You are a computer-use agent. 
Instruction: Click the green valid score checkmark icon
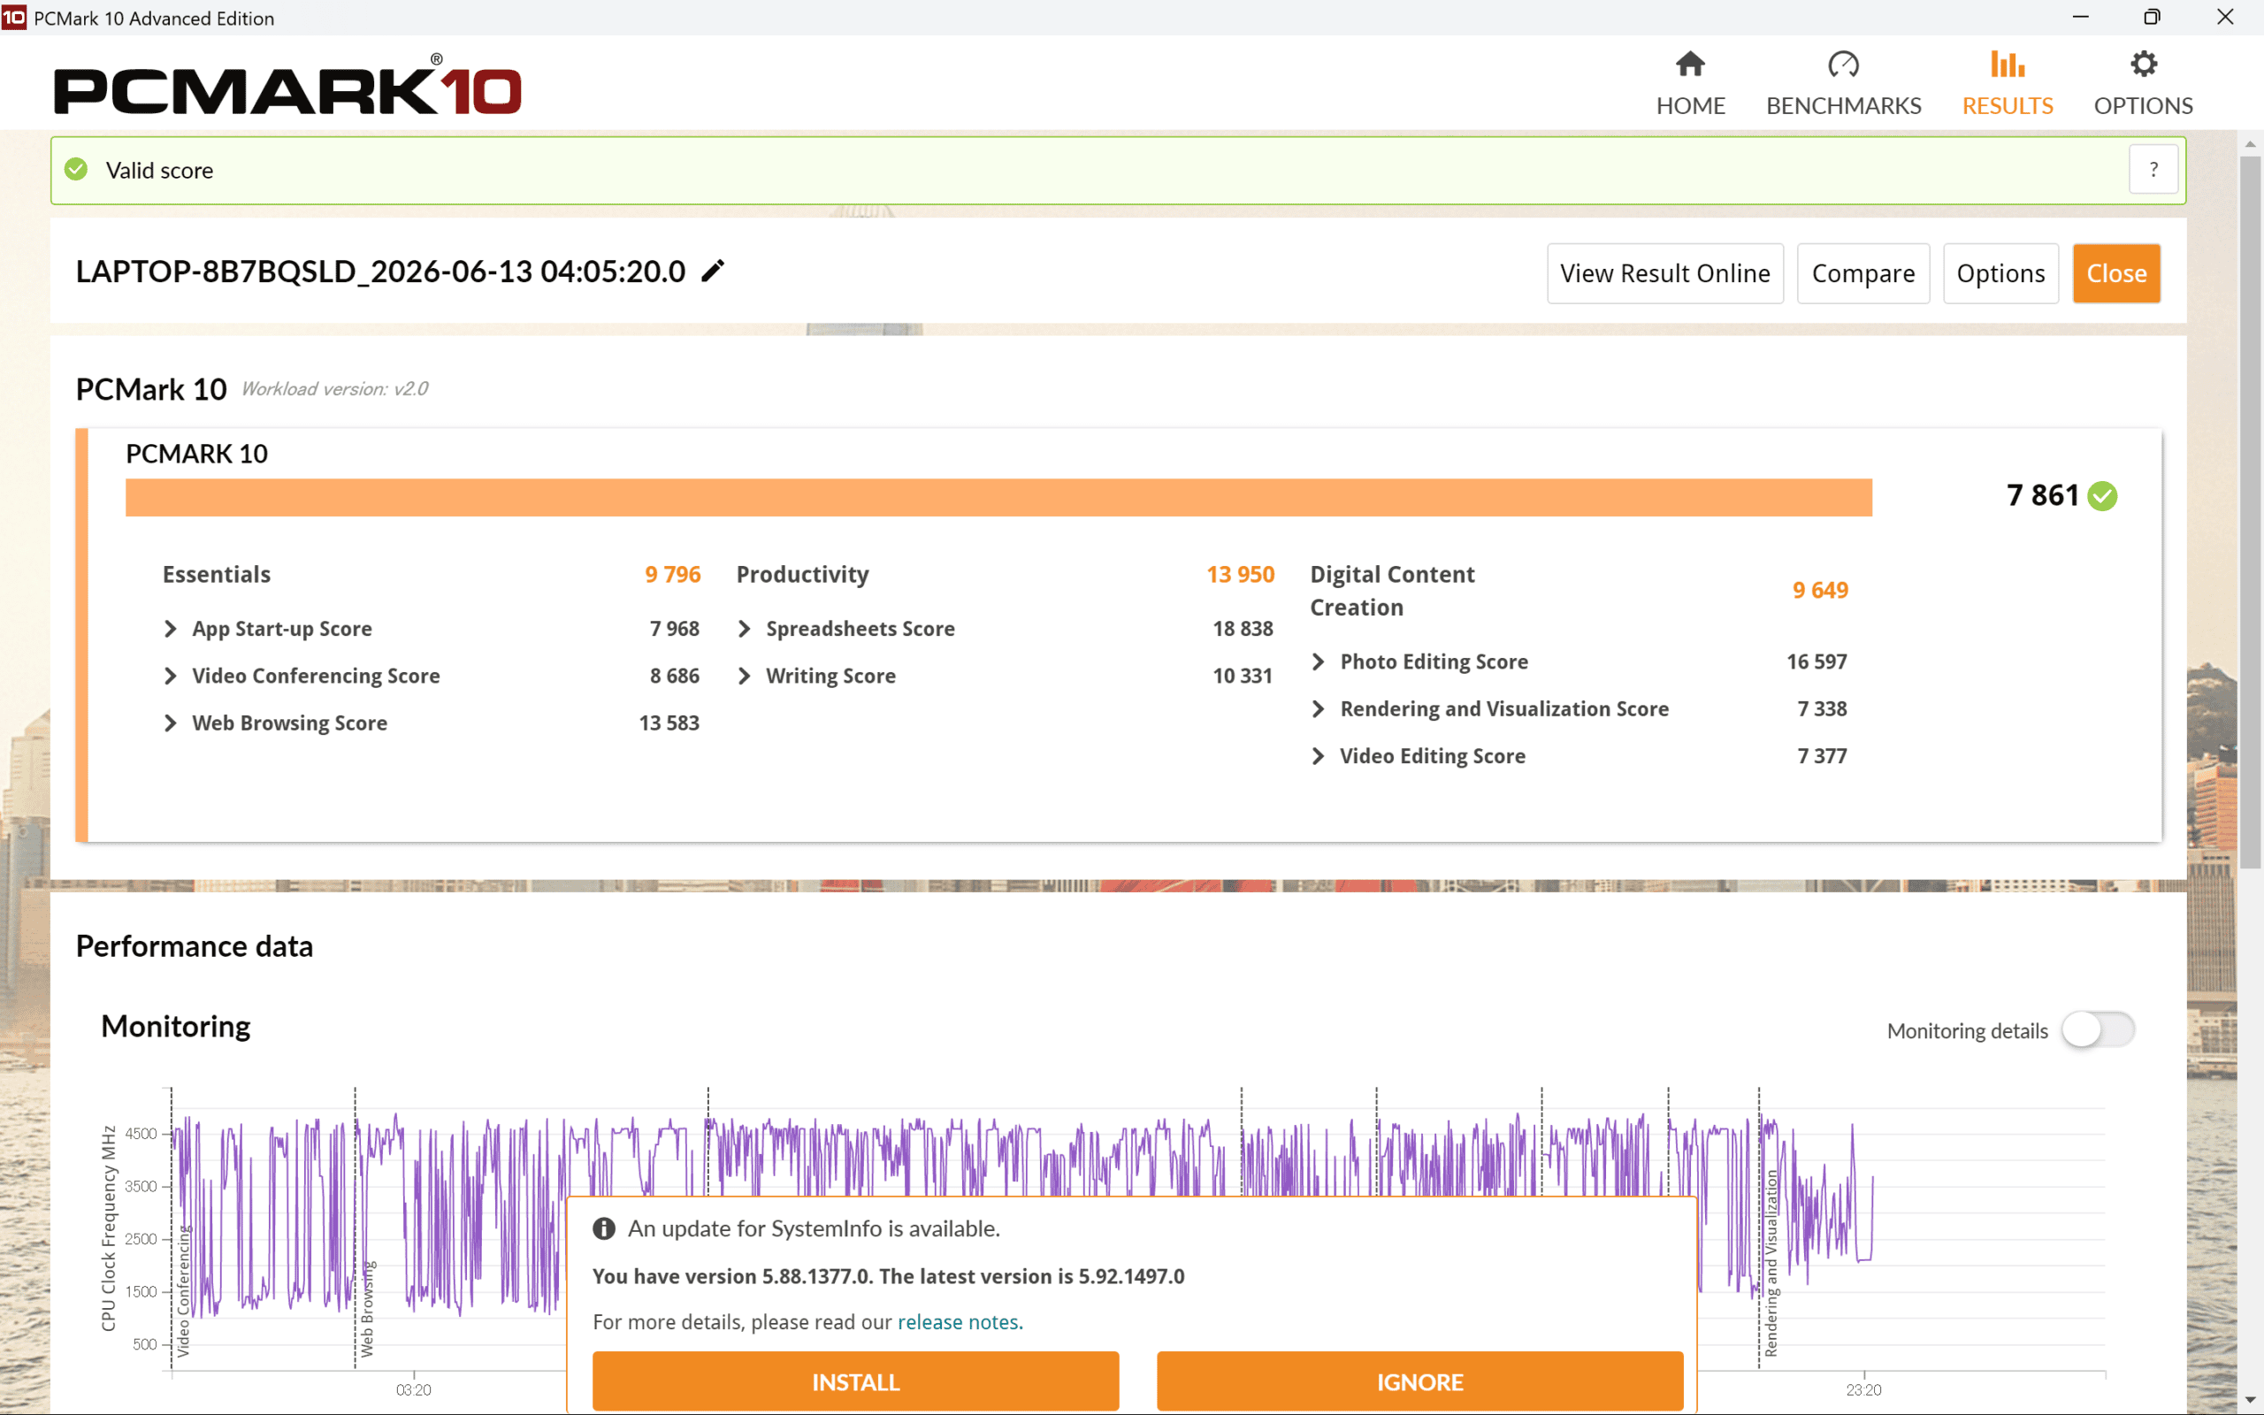76,170
